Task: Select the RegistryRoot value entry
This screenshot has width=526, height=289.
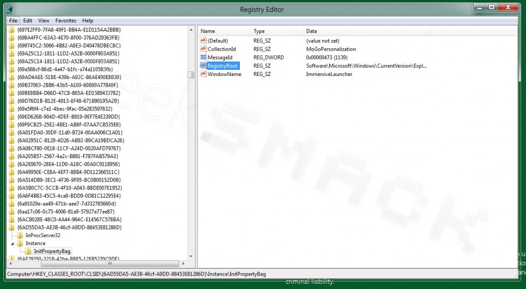Action: coord(222,66)
